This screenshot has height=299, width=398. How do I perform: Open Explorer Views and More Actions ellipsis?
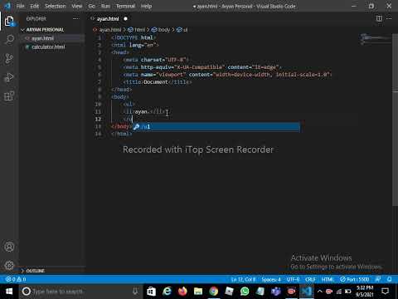[76, 19]
